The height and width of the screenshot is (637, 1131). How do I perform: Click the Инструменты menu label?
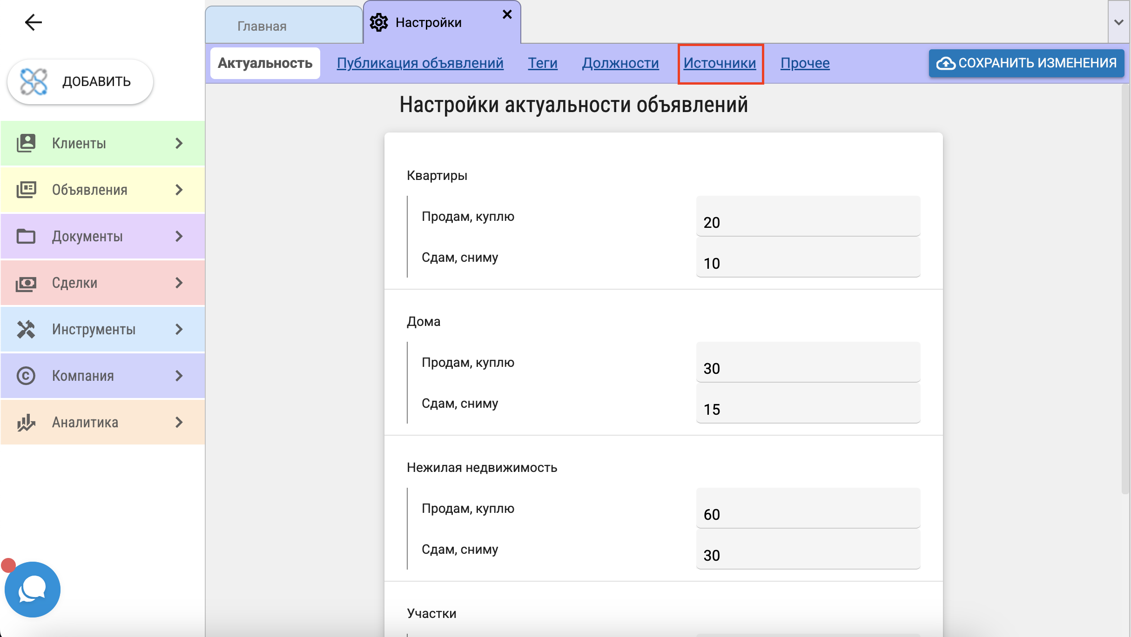click(94, 329)
